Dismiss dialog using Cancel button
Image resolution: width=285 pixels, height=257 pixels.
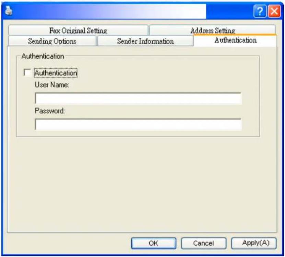[x=204, y=243]
